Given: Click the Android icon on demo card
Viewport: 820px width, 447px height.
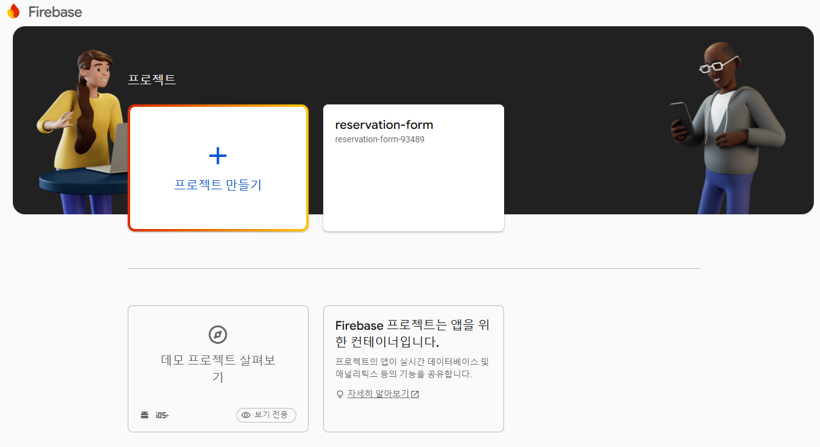Looking at the screenshot, I should coord(145,415).
